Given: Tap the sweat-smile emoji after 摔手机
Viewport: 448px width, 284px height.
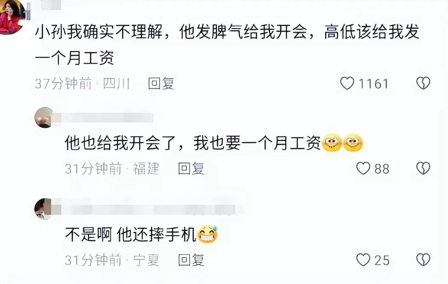Looking at the screenshot, I should click(207, 234).
